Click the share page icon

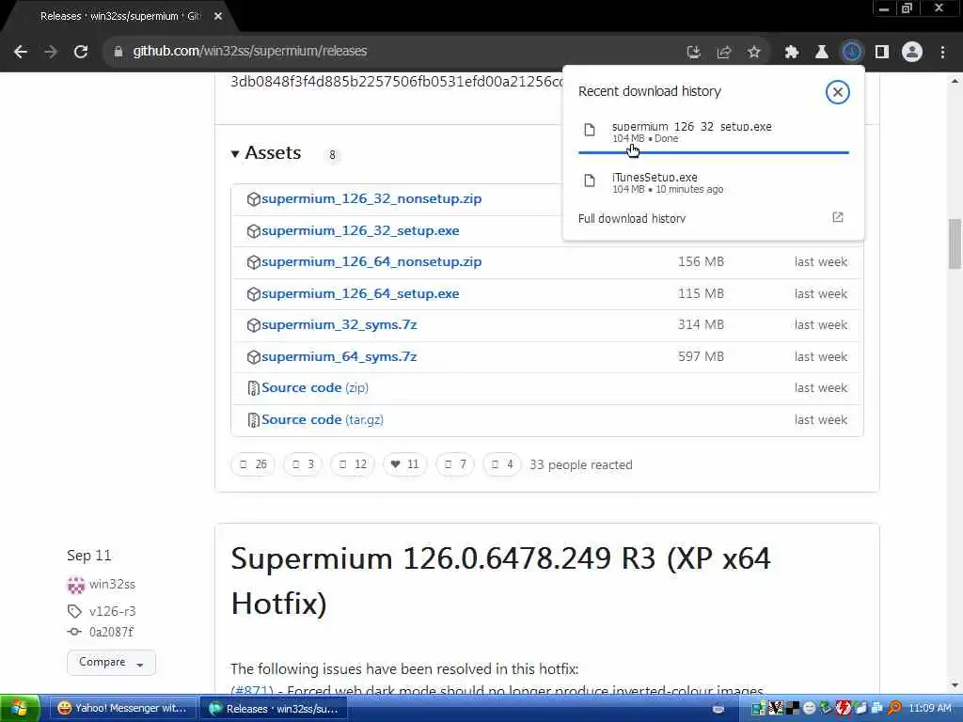point(724,53)
